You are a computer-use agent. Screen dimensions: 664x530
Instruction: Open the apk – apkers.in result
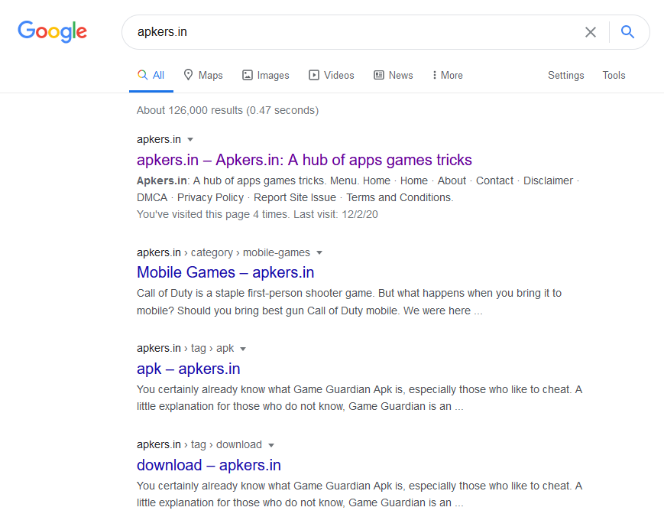pyautogui.click(x=189, y=369)
